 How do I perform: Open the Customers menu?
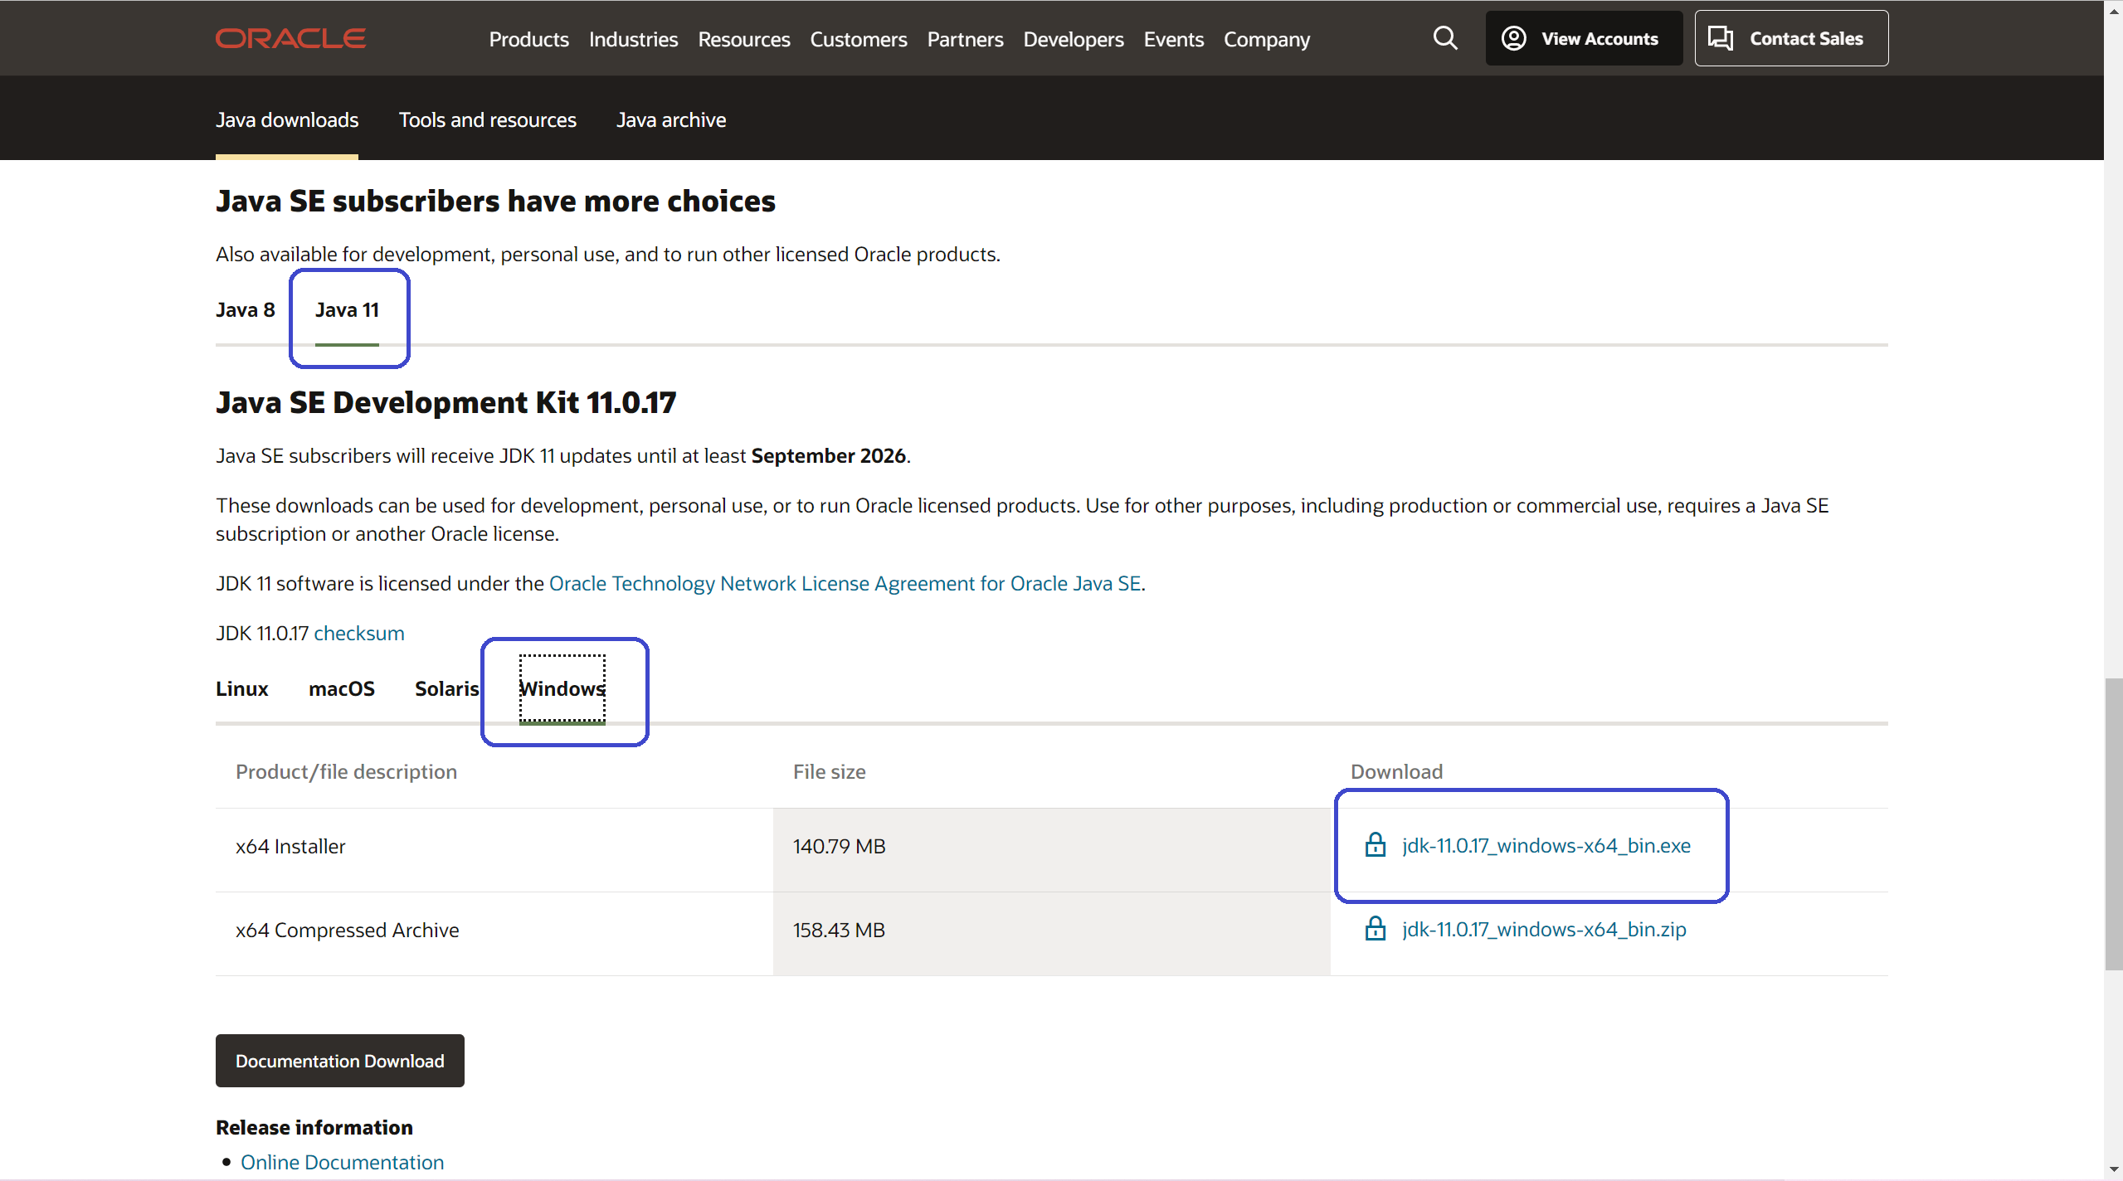858,39
